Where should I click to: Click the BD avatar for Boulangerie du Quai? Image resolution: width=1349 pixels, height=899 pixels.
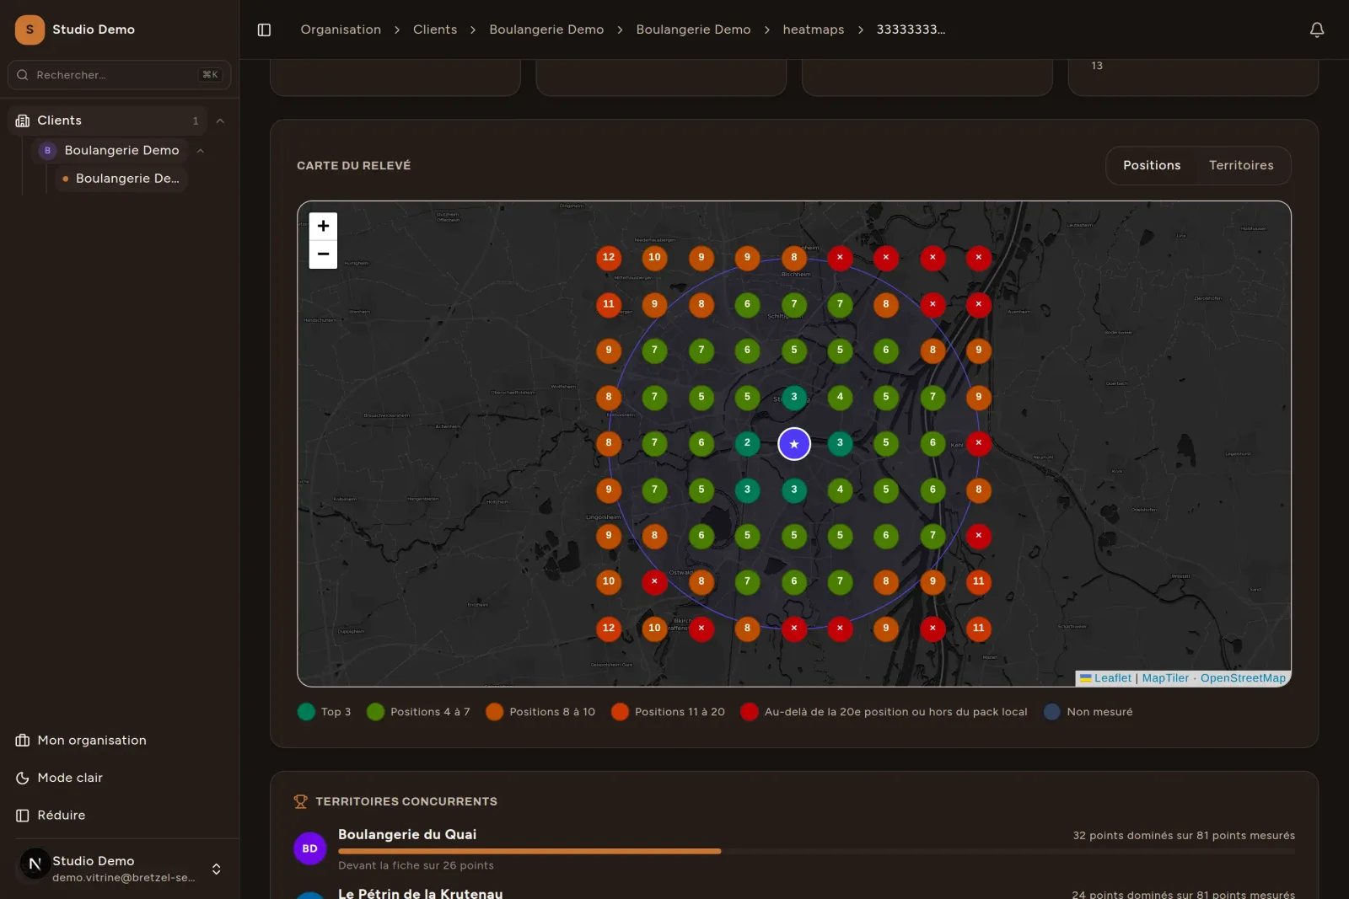point(310,848)
